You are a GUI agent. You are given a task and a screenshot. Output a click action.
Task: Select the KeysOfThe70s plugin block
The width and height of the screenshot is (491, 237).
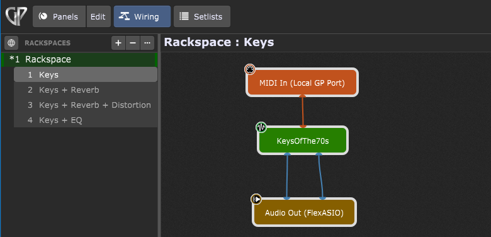click(x=303, y=141)
